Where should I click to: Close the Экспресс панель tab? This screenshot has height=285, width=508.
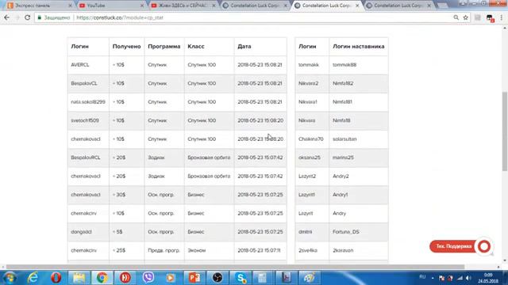[x=71, y=6]
